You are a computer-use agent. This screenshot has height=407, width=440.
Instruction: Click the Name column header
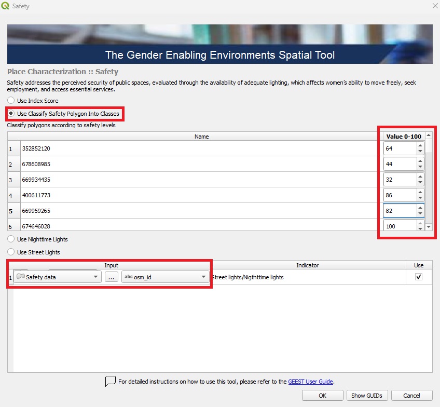(x=201, y=137)
